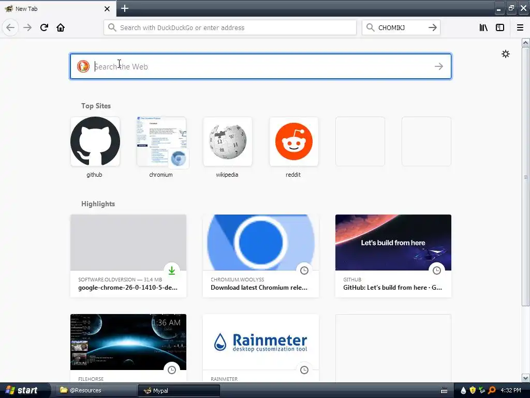Go back to previous page

(x=10, y=27)
